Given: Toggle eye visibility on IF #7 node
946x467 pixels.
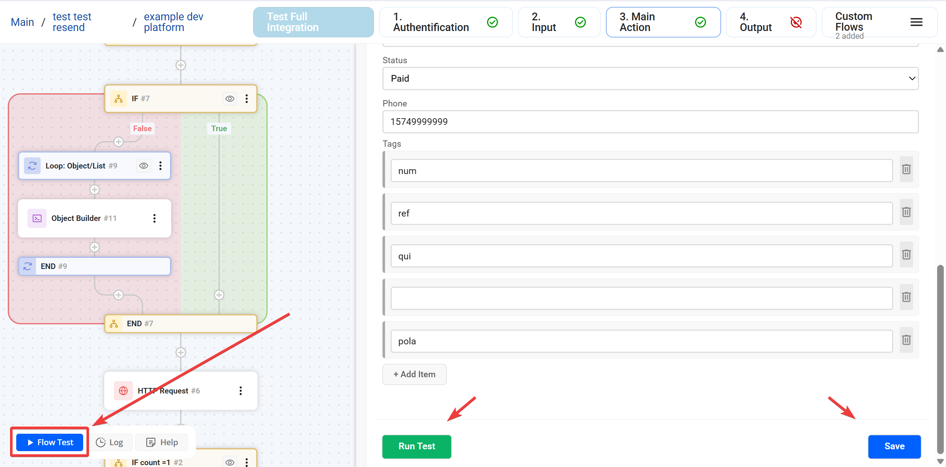Looking at the screenshot, I should (x=230, y=99).
